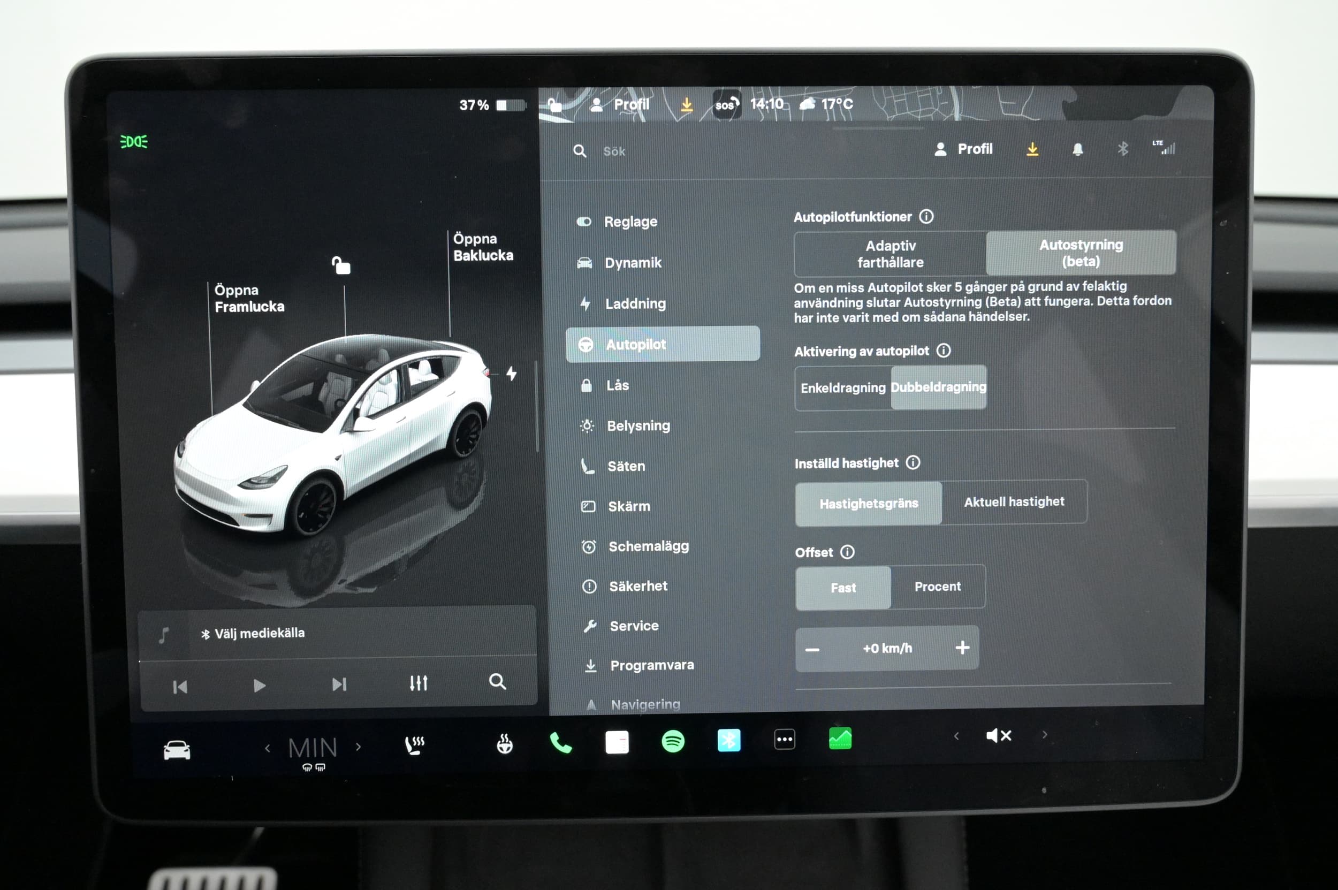Select Aktuell hastighet option
This screenshot has height=890, width=1338.
tap(1014, 502)
